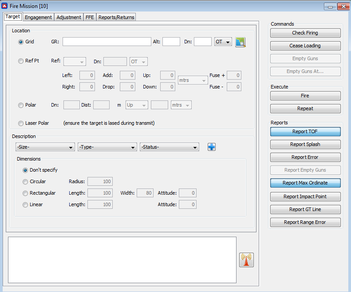Image resolution: width=351 pixels, height=292 pixels.
Task: Open the Up dropdown in Polar row
Action: (137, 105)
